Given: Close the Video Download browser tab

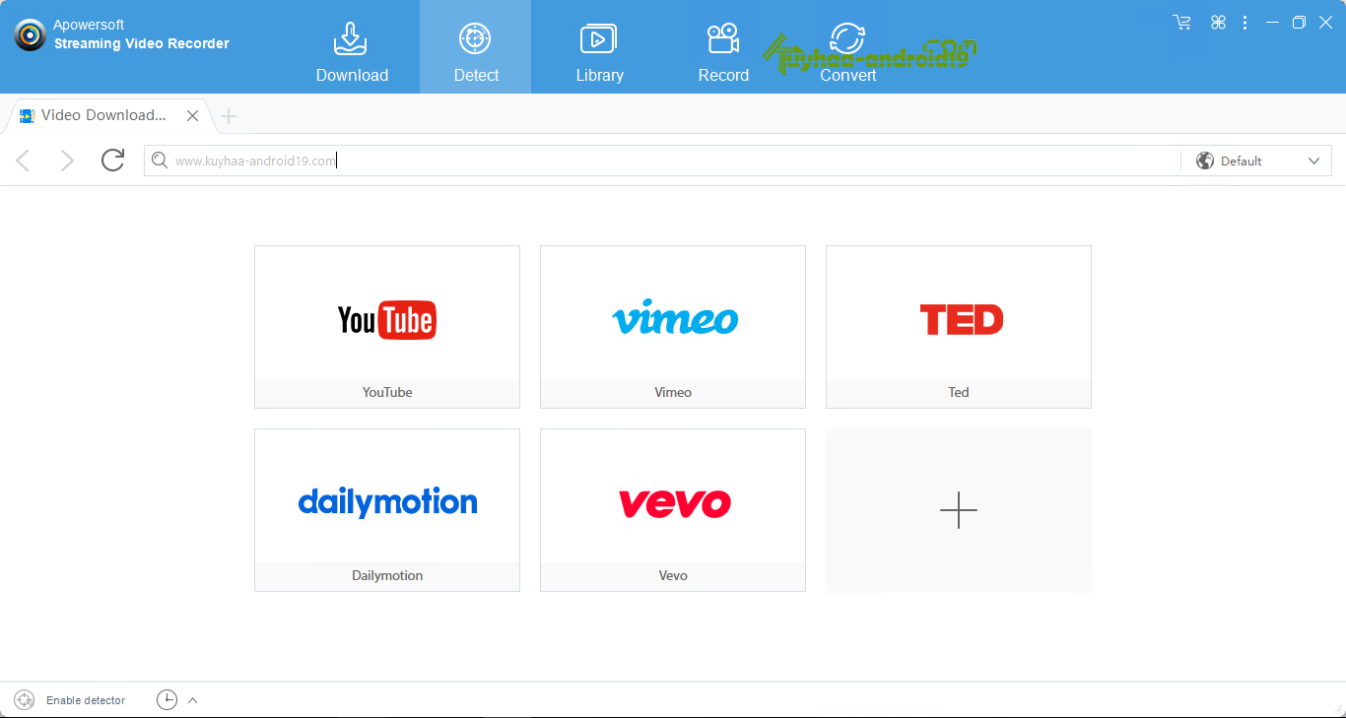Looking at the screenshot, I should click(193, 116).
